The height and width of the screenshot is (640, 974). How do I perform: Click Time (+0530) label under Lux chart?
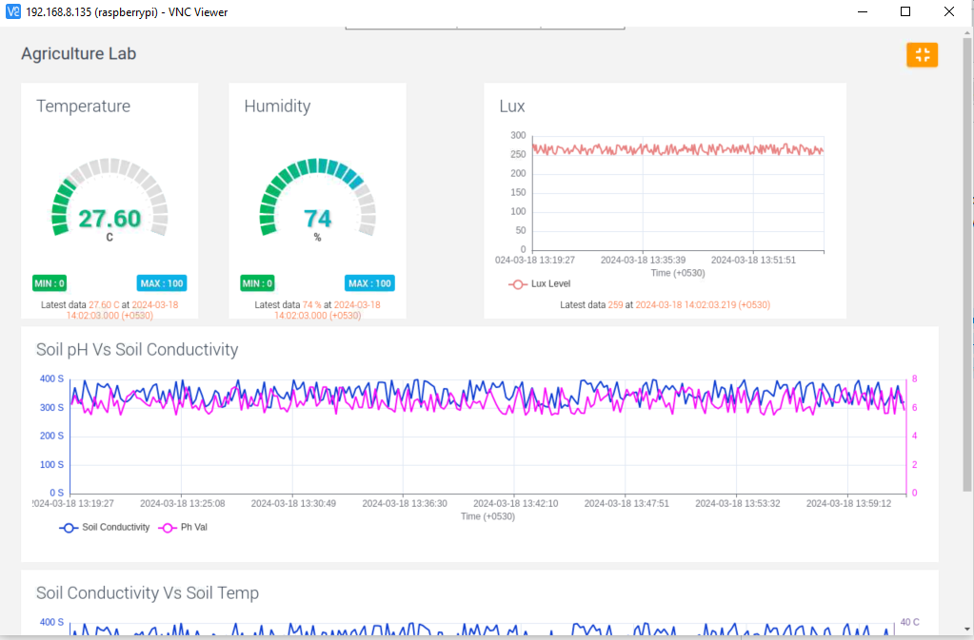(678, 274)
